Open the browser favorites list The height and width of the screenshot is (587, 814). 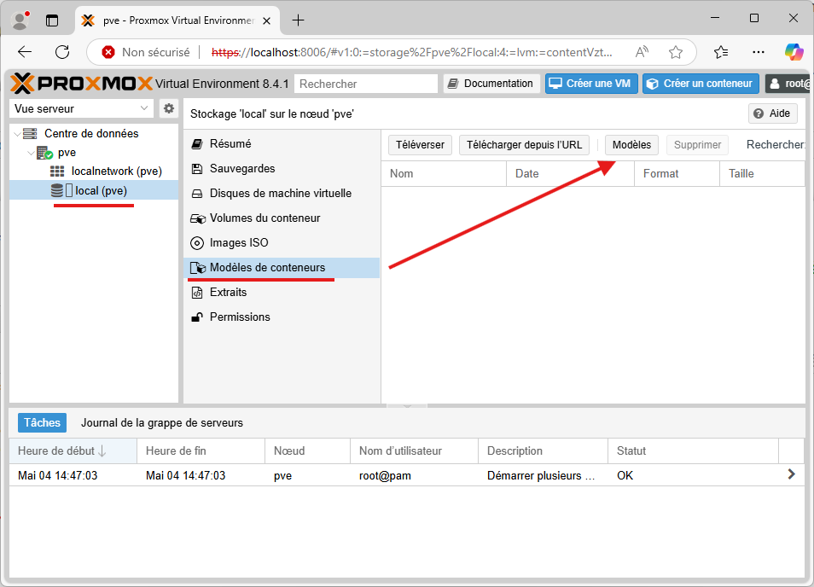coord(720,52)
